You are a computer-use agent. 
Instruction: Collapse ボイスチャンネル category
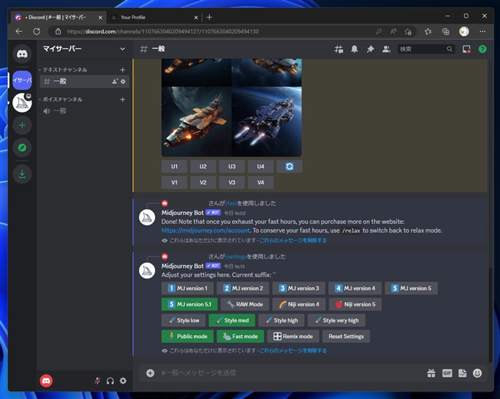coord(63,99)
